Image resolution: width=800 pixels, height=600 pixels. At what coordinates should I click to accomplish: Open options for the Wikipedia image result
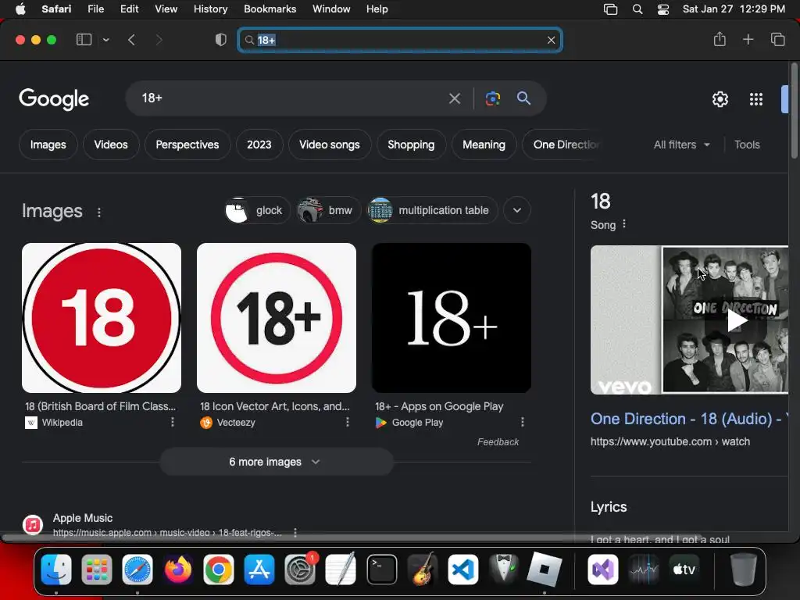tap(173, 422)
